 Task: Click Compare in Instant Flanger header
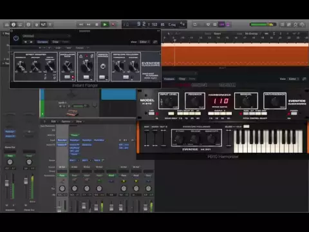point(42,42)
